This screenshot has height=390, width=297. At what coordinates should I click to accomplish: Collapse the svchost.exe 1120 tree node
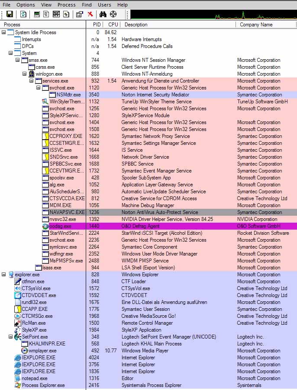[x=39, y=87]
